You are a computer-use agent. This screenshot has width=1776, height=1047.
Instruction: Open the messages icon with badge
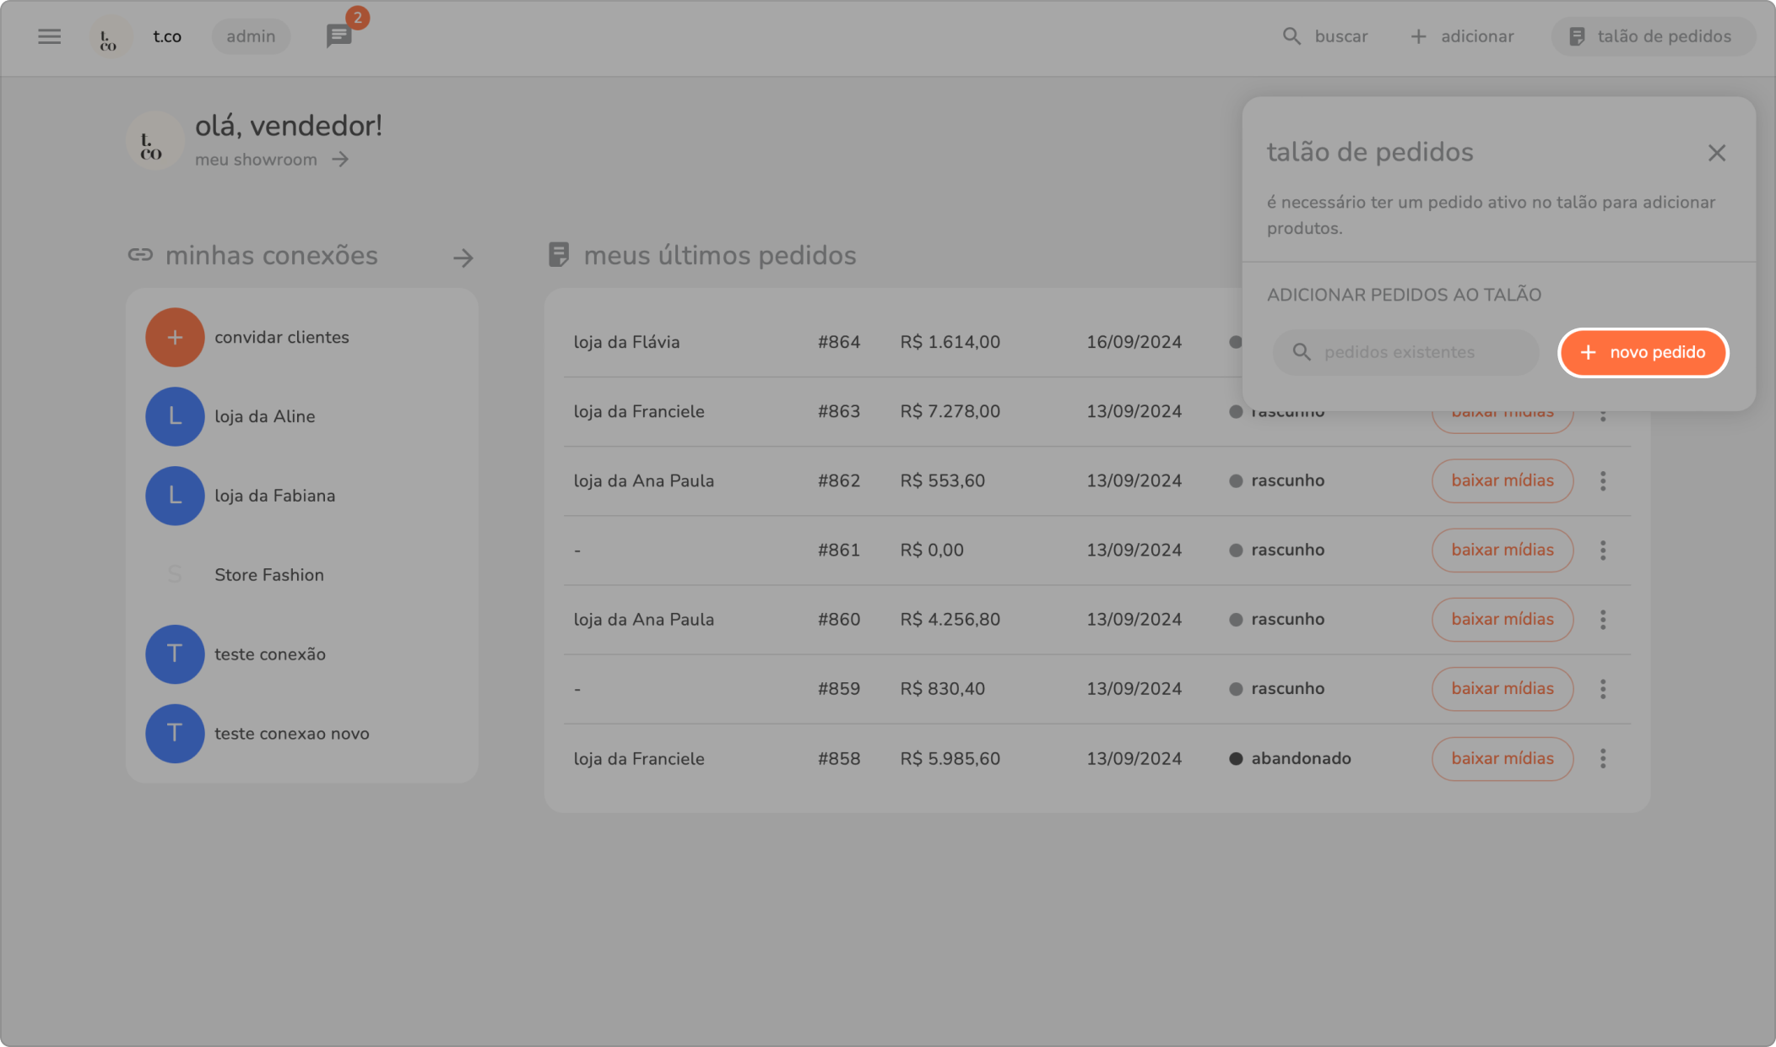click(x=339, y=35)
